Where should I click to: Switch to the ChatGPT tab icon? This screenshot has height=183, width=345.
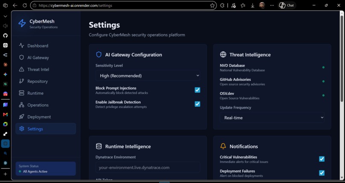pos(5,45)
